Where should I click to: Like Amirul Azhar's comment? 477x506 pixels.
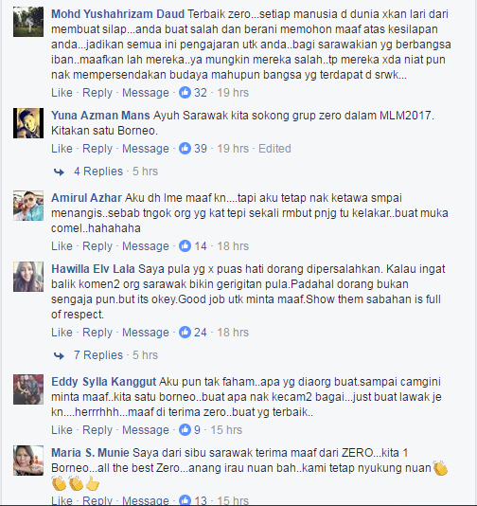pos(62,246)
